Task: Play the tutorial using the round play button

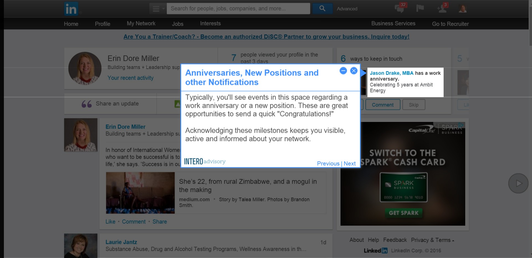Action: [x=518, y=183]
